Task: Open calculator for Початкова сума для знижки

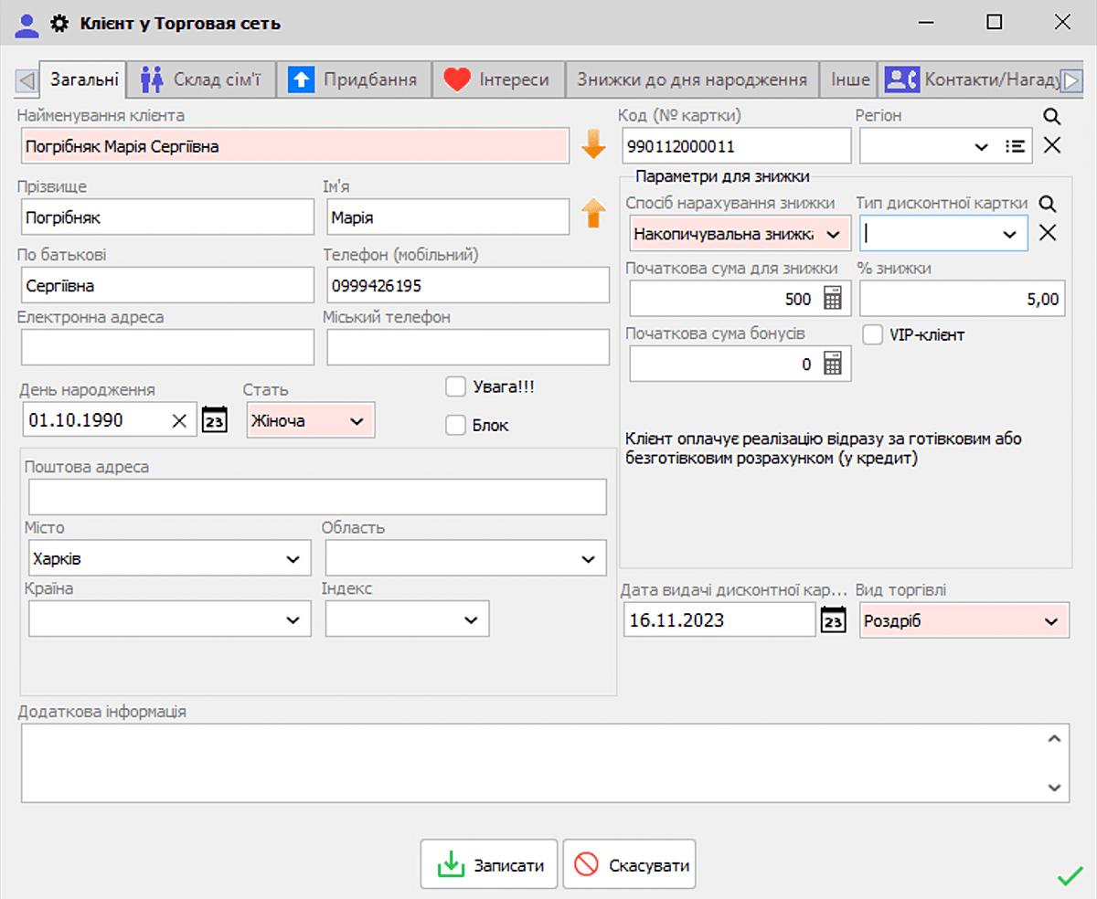Action: coord(835,299)
